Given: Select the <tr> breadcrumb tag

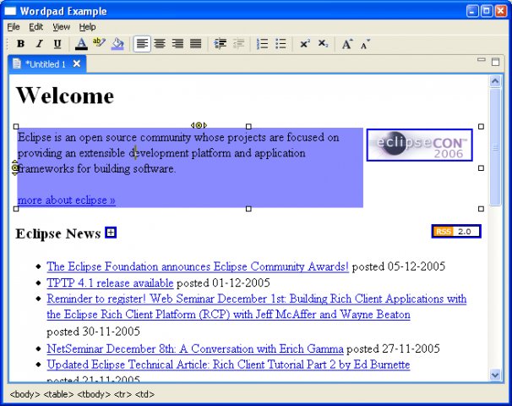Looking at the screenshot, I should tap(123, 394).
